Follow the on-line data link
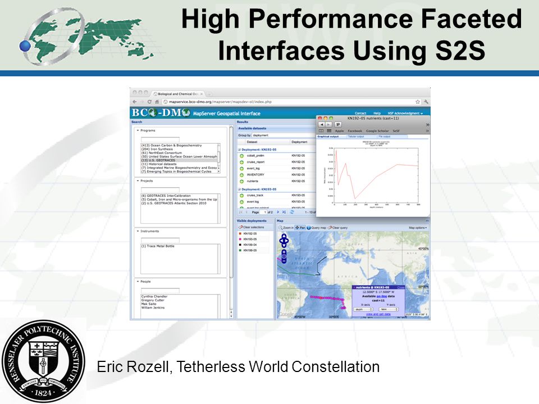Screen dimensions: 539x404 tap(382, 296)
